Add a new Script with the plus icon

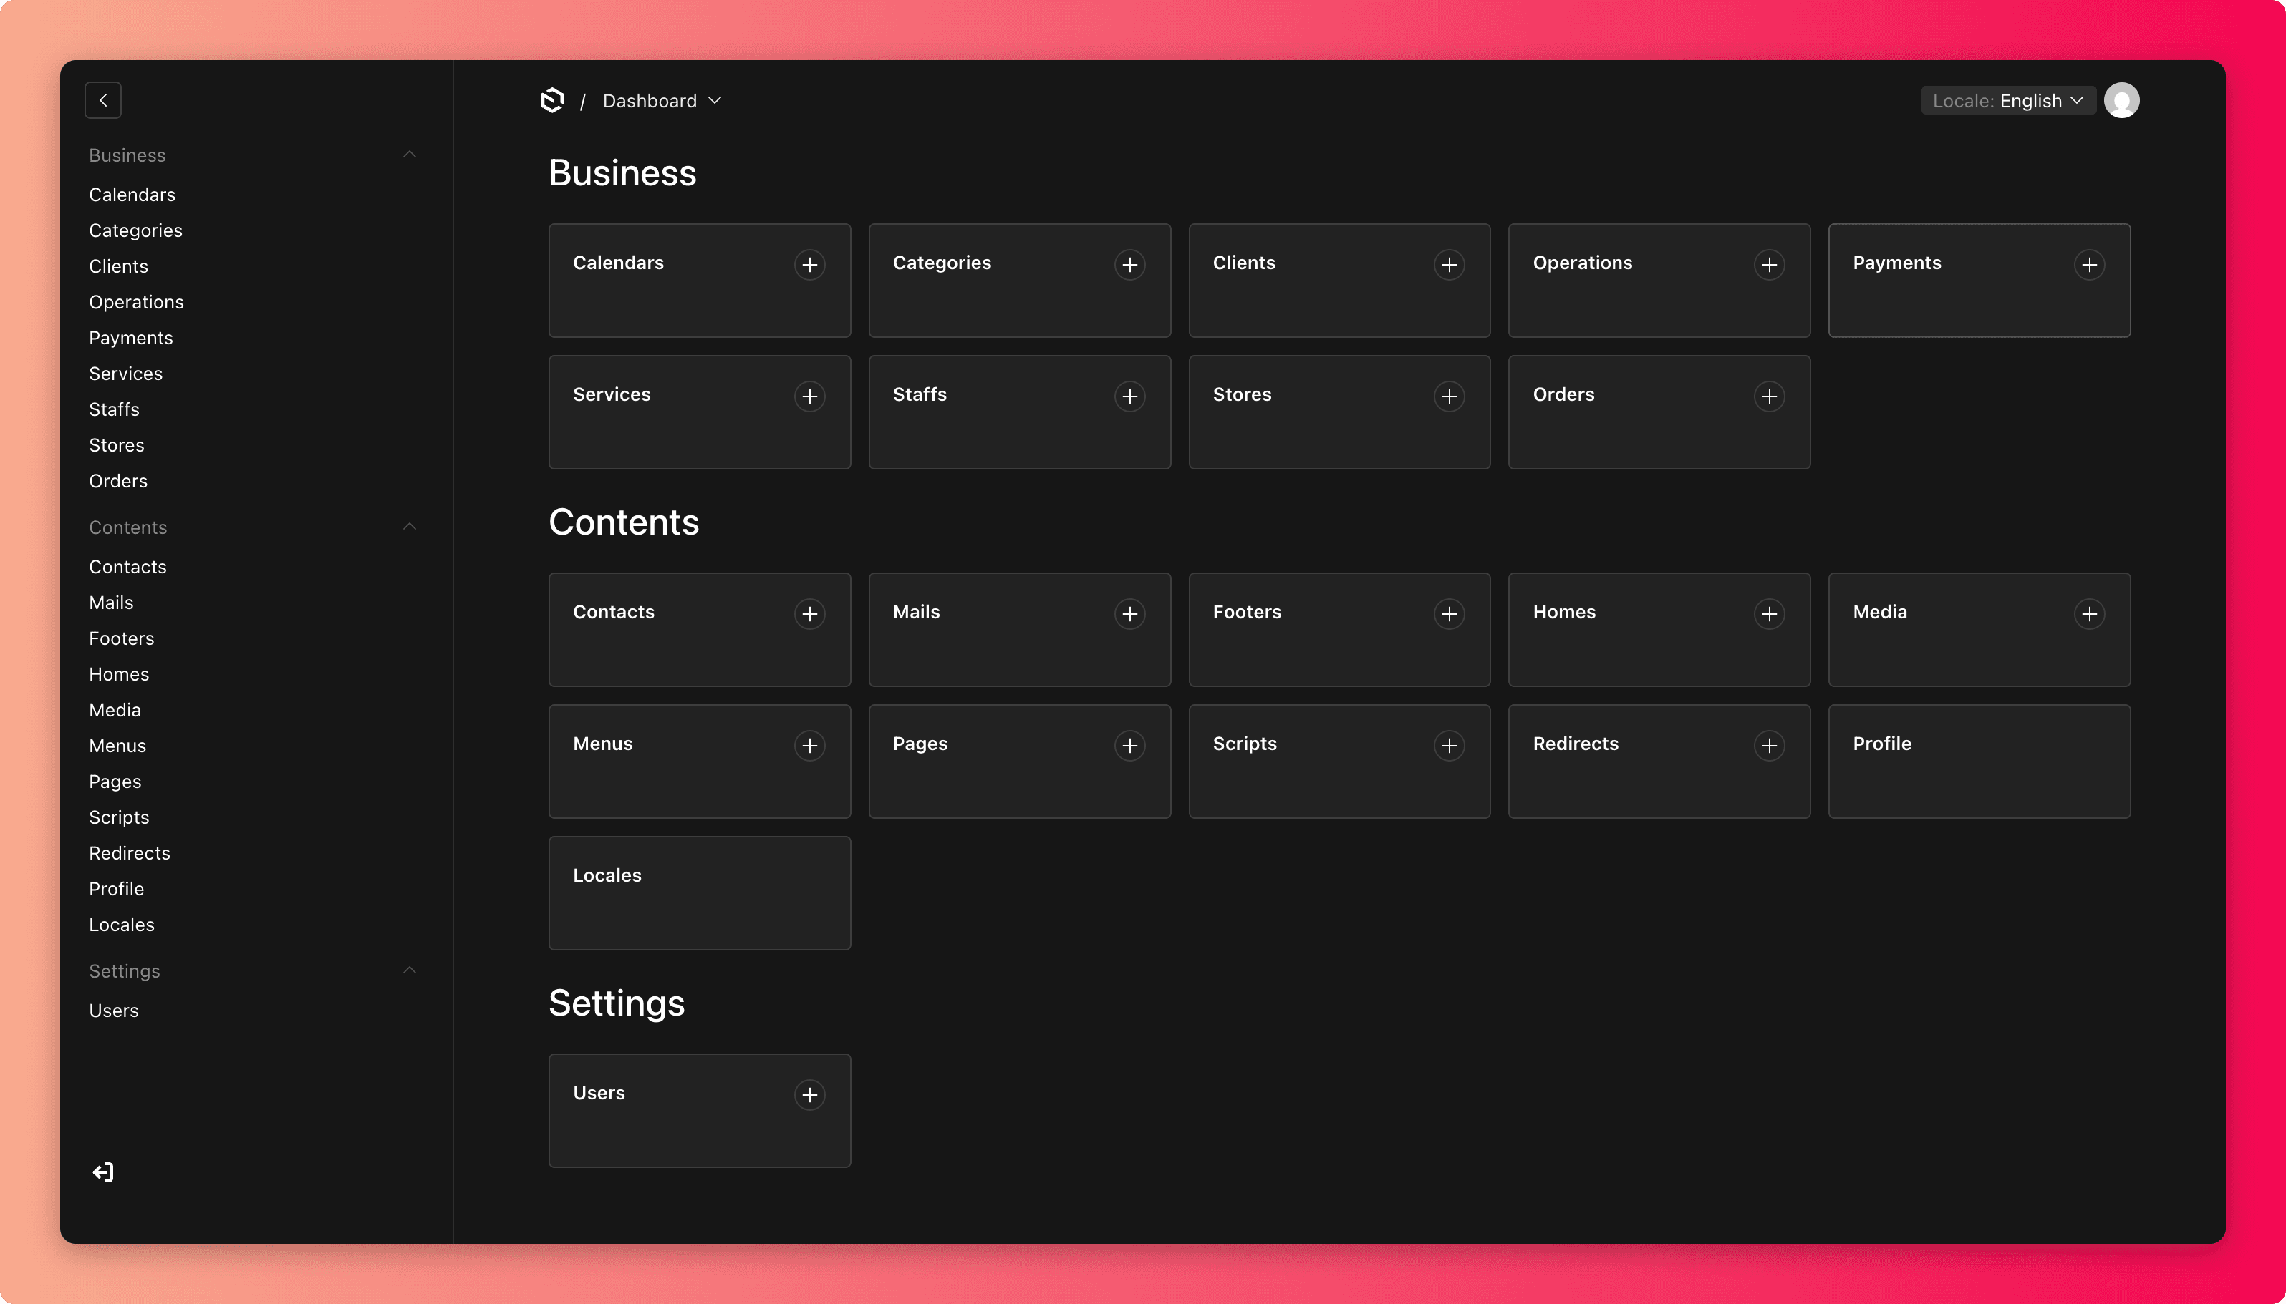coord(1449,746)
